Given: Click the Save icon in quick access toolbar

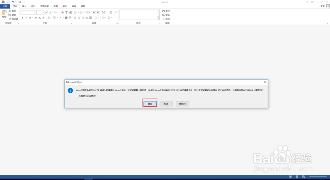Looking at the screenshot, I should 8,2.
